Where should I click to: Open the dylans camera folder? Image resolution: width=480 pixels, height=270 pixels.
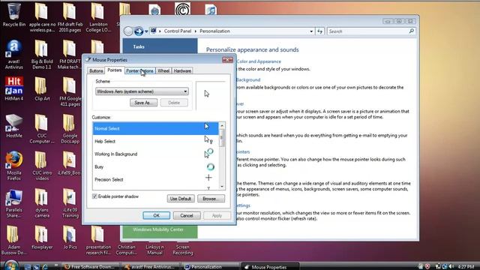tap(42, 203)
